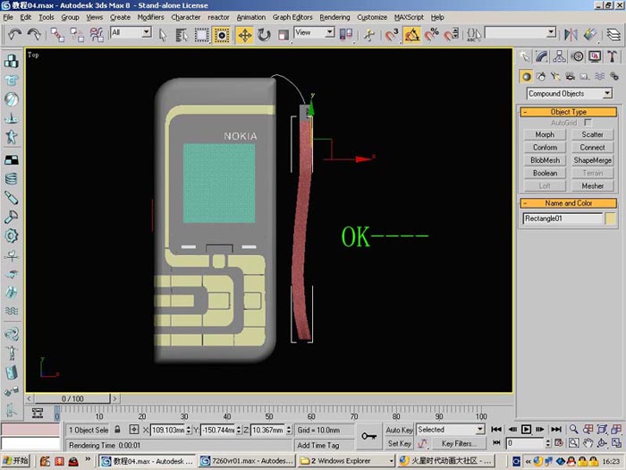Screen dimensions: 626x470
Task: Activate Select and Rotate tool
Action: (264, 35)
